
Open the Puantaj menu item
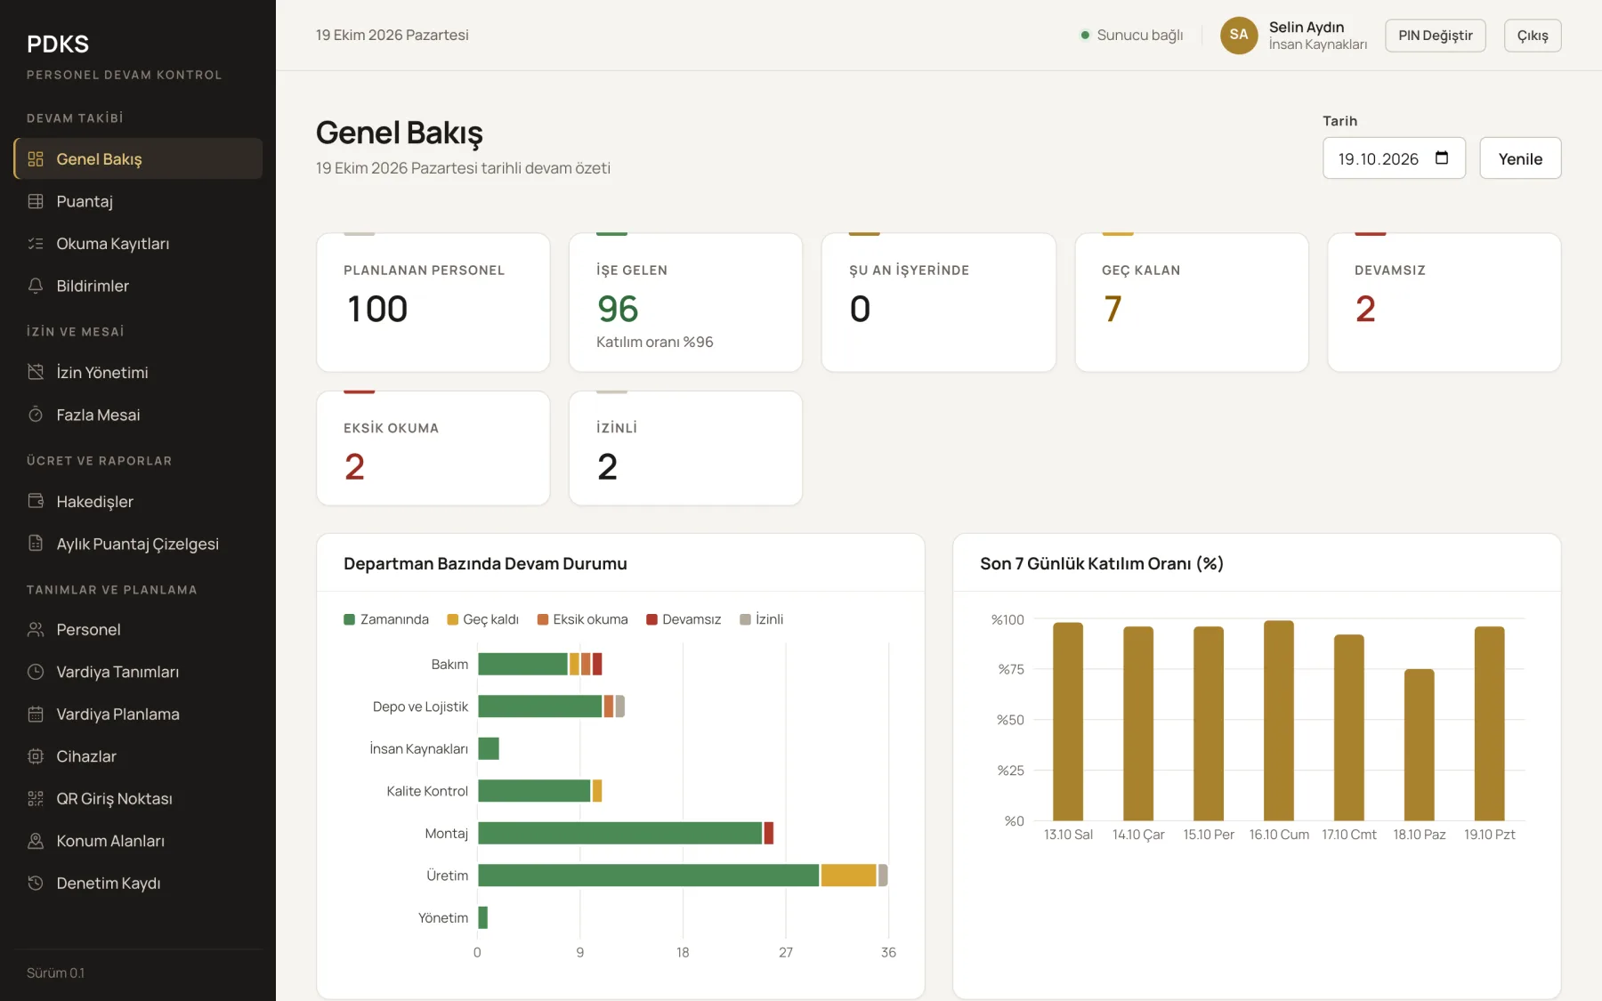pyautogui.click(x=138, y=201)
